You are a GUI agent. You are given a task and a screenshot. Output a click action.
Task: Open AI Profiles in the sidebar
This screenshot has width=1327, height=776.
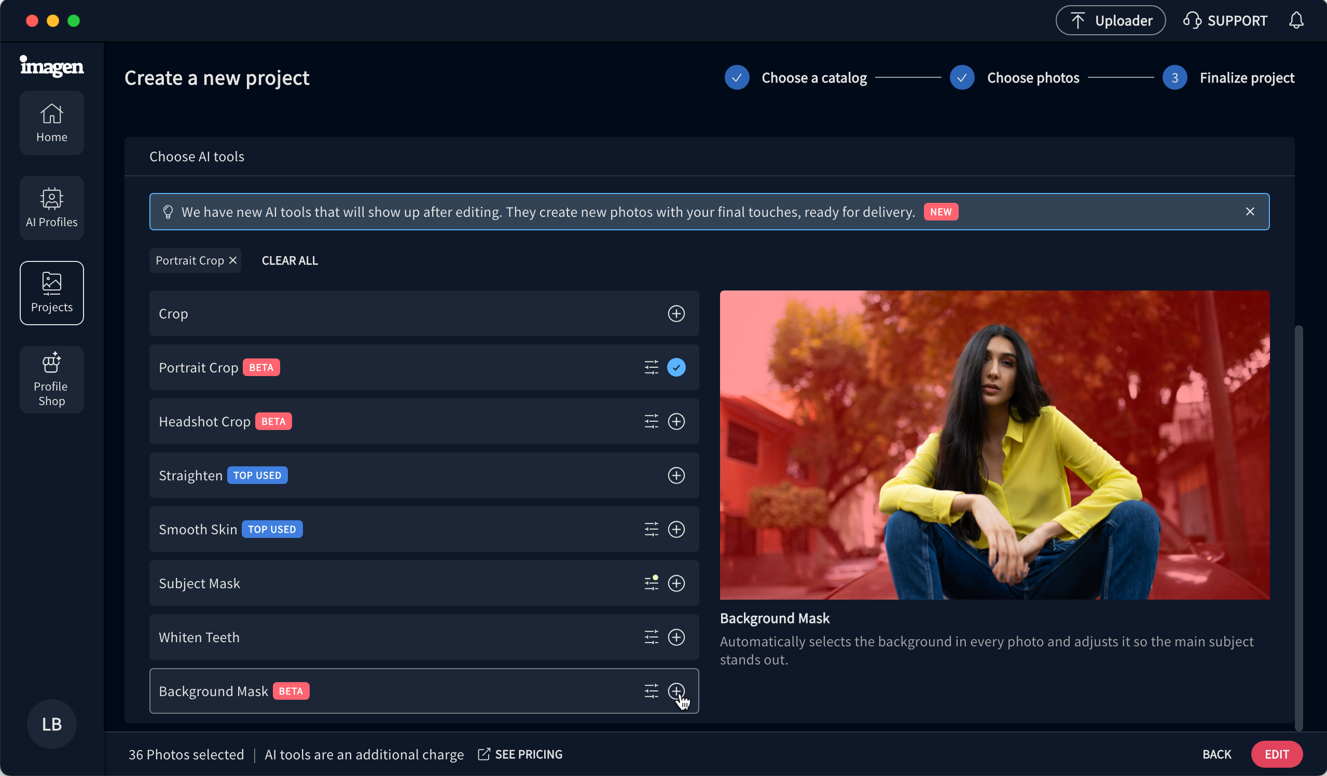coord(51,208)
